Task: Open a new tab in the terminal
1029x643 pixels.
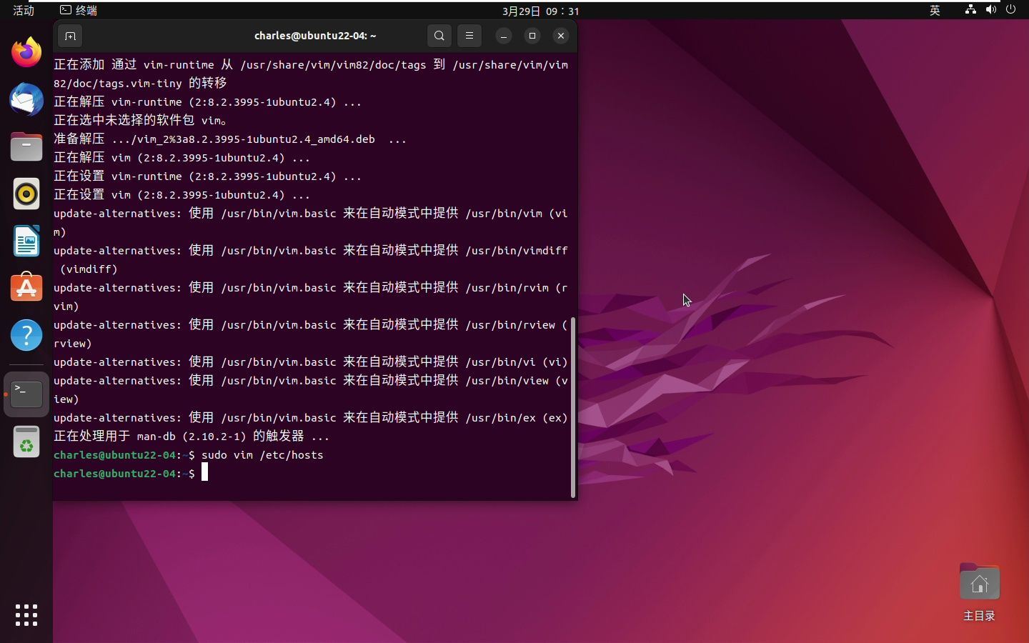Action: 70,36
